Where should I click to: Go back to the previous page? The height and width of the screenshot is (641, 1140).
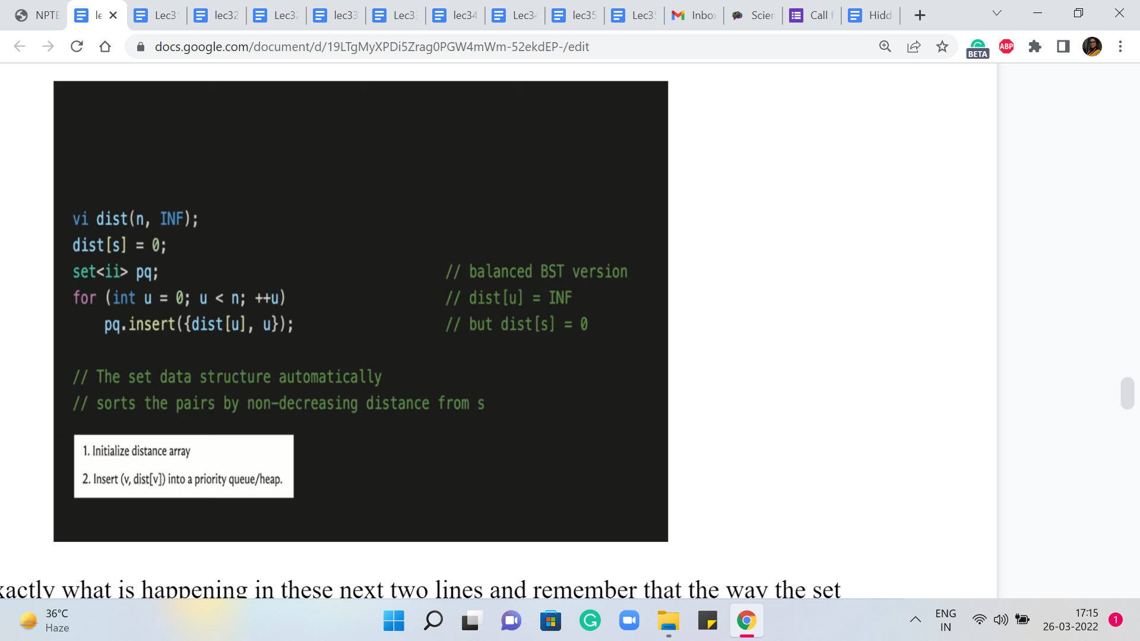20,46
